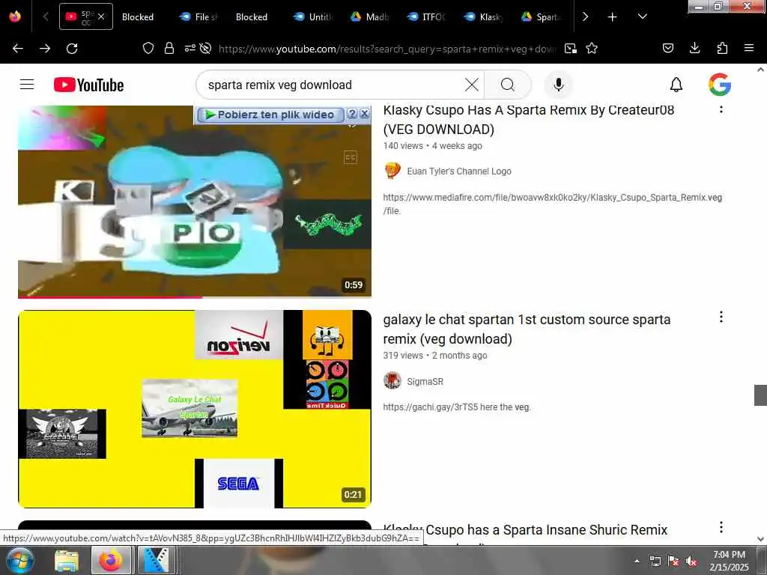Click the Firefox taskbar button

tap(111, 560)
